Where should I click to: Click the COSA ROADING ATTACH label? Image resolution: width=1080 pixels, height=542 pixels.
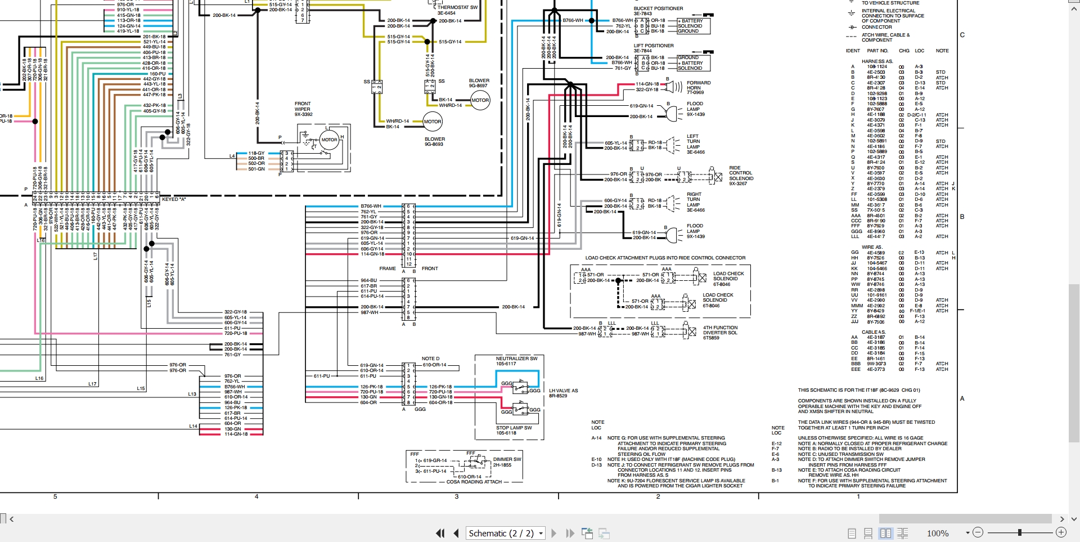[x=474, y=482]
